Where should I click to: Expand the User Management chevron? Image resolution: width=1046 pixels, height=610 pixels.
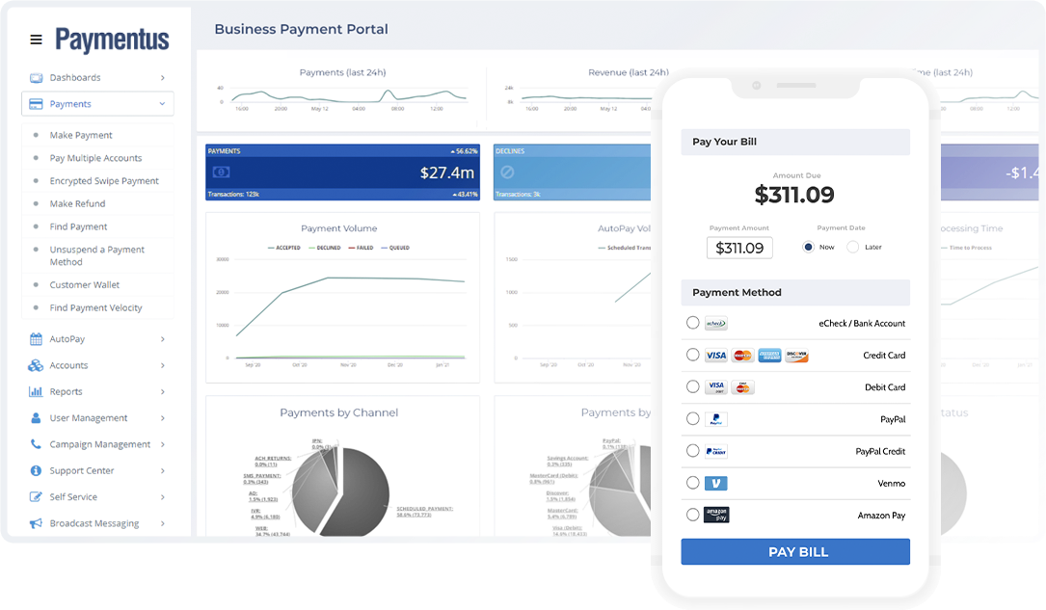[163, 418]
